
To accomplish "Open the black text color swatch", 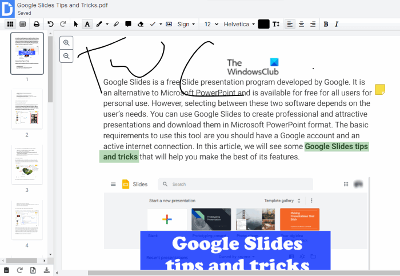I will point(263,24).
